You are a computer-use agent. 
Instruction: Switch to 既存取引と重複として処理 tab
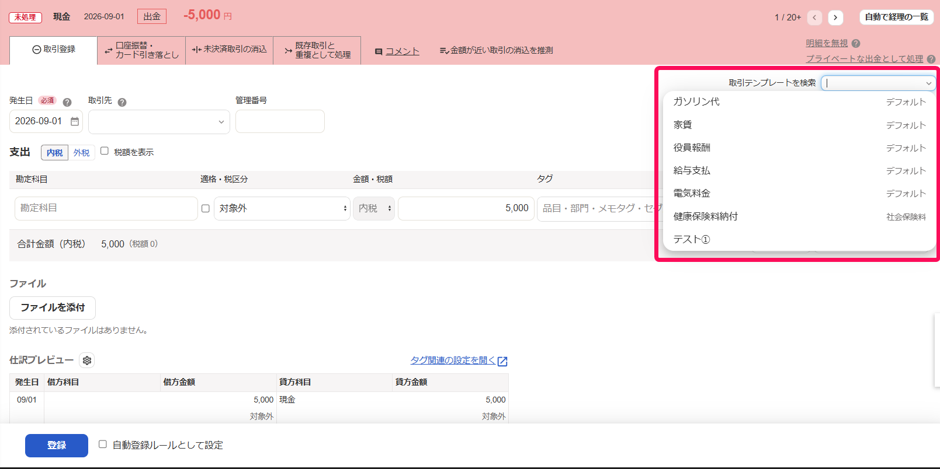(x=317, y=50)
